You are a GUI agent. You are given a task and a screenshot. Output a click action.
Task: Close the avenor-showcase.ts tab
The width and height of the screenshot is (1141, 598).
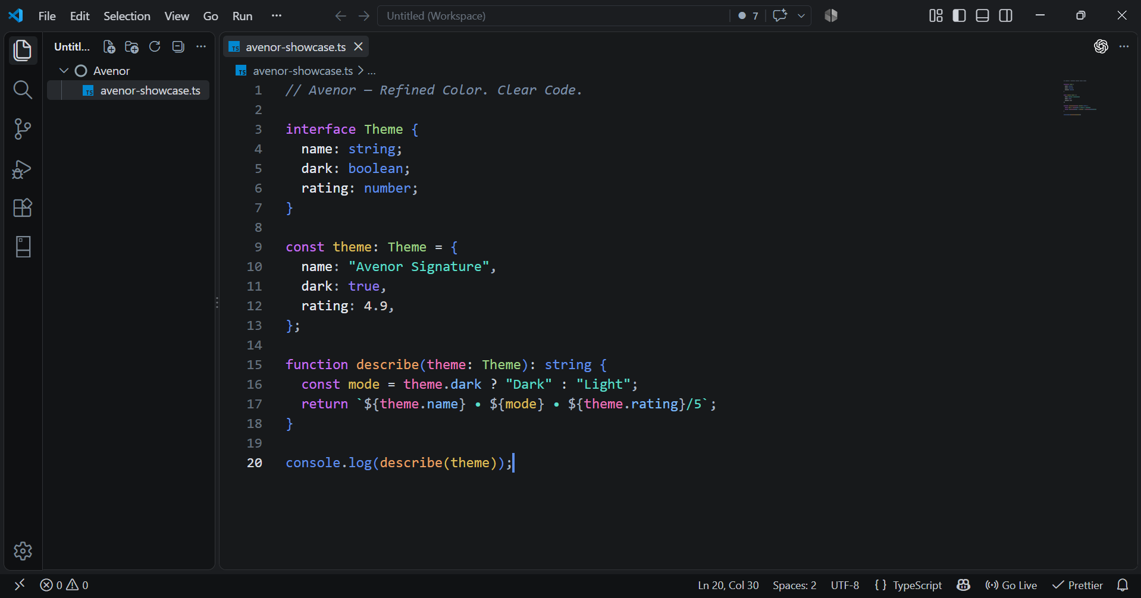point(358,46)
